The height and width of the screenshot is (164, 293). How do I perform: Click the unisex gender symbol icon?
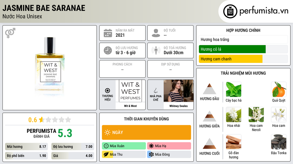pos(10,33)
